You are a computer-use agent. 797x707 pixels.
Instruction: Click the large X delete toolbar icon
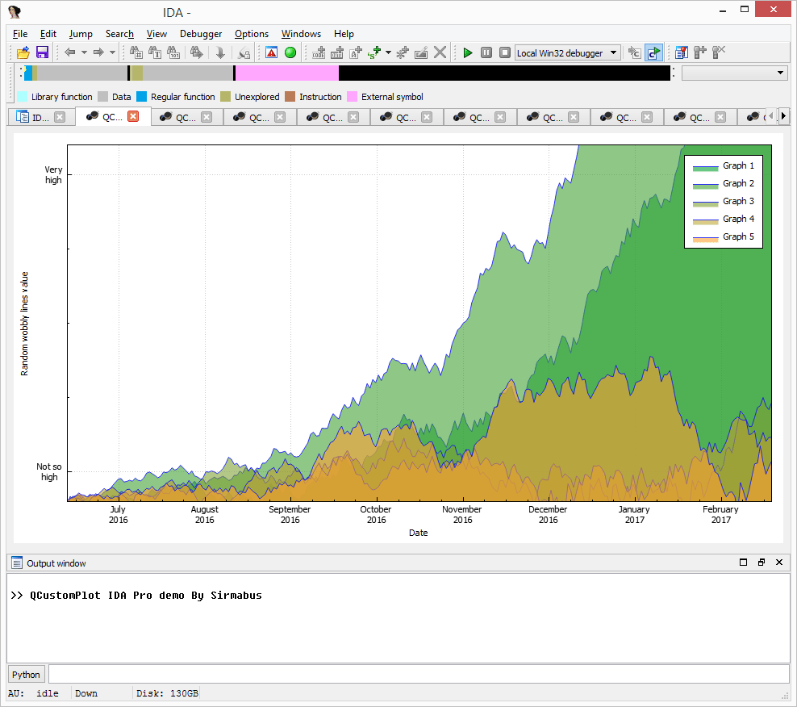click(440, 52)
